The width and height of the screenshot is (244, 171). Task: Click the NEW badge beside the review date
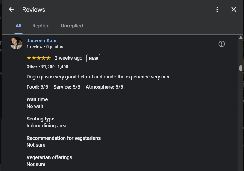point(93,58)
